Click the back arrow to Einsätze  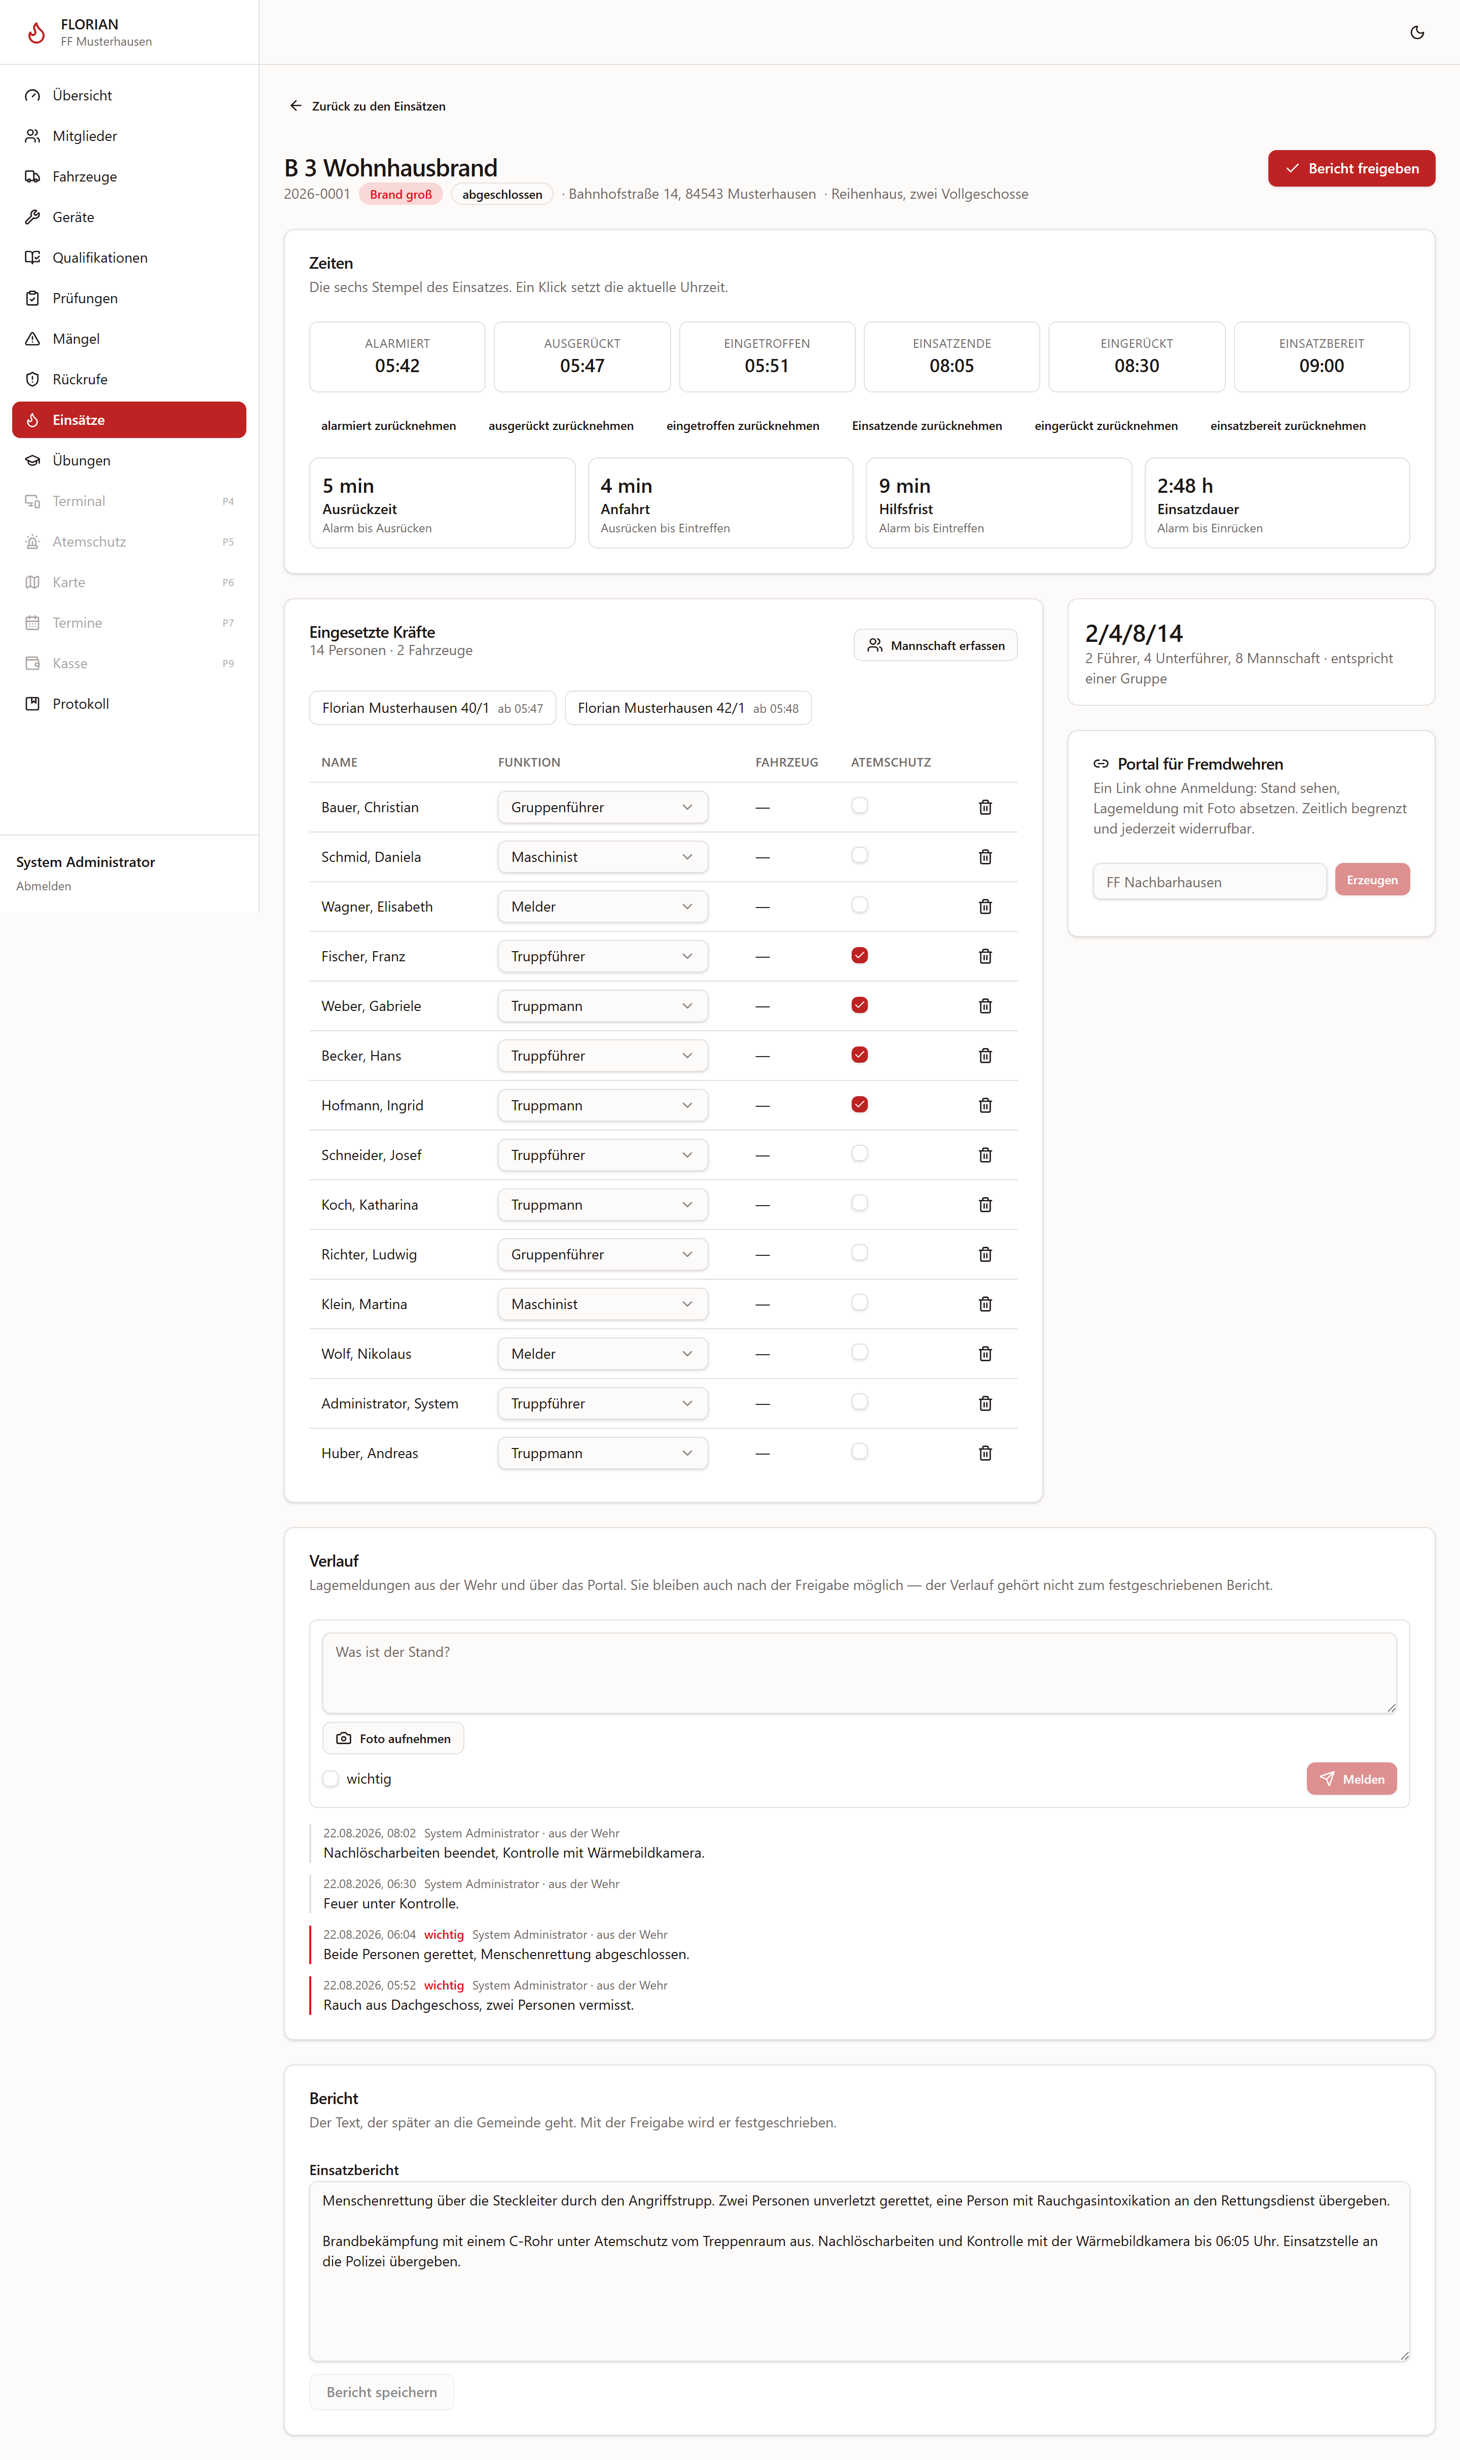295,105
